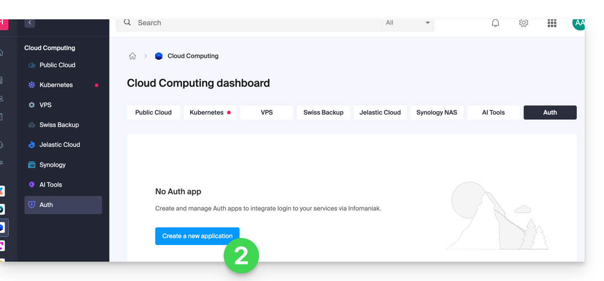Switch to the AI Tools tab
The height and width of the screenshot is (281, 604).
493,113
